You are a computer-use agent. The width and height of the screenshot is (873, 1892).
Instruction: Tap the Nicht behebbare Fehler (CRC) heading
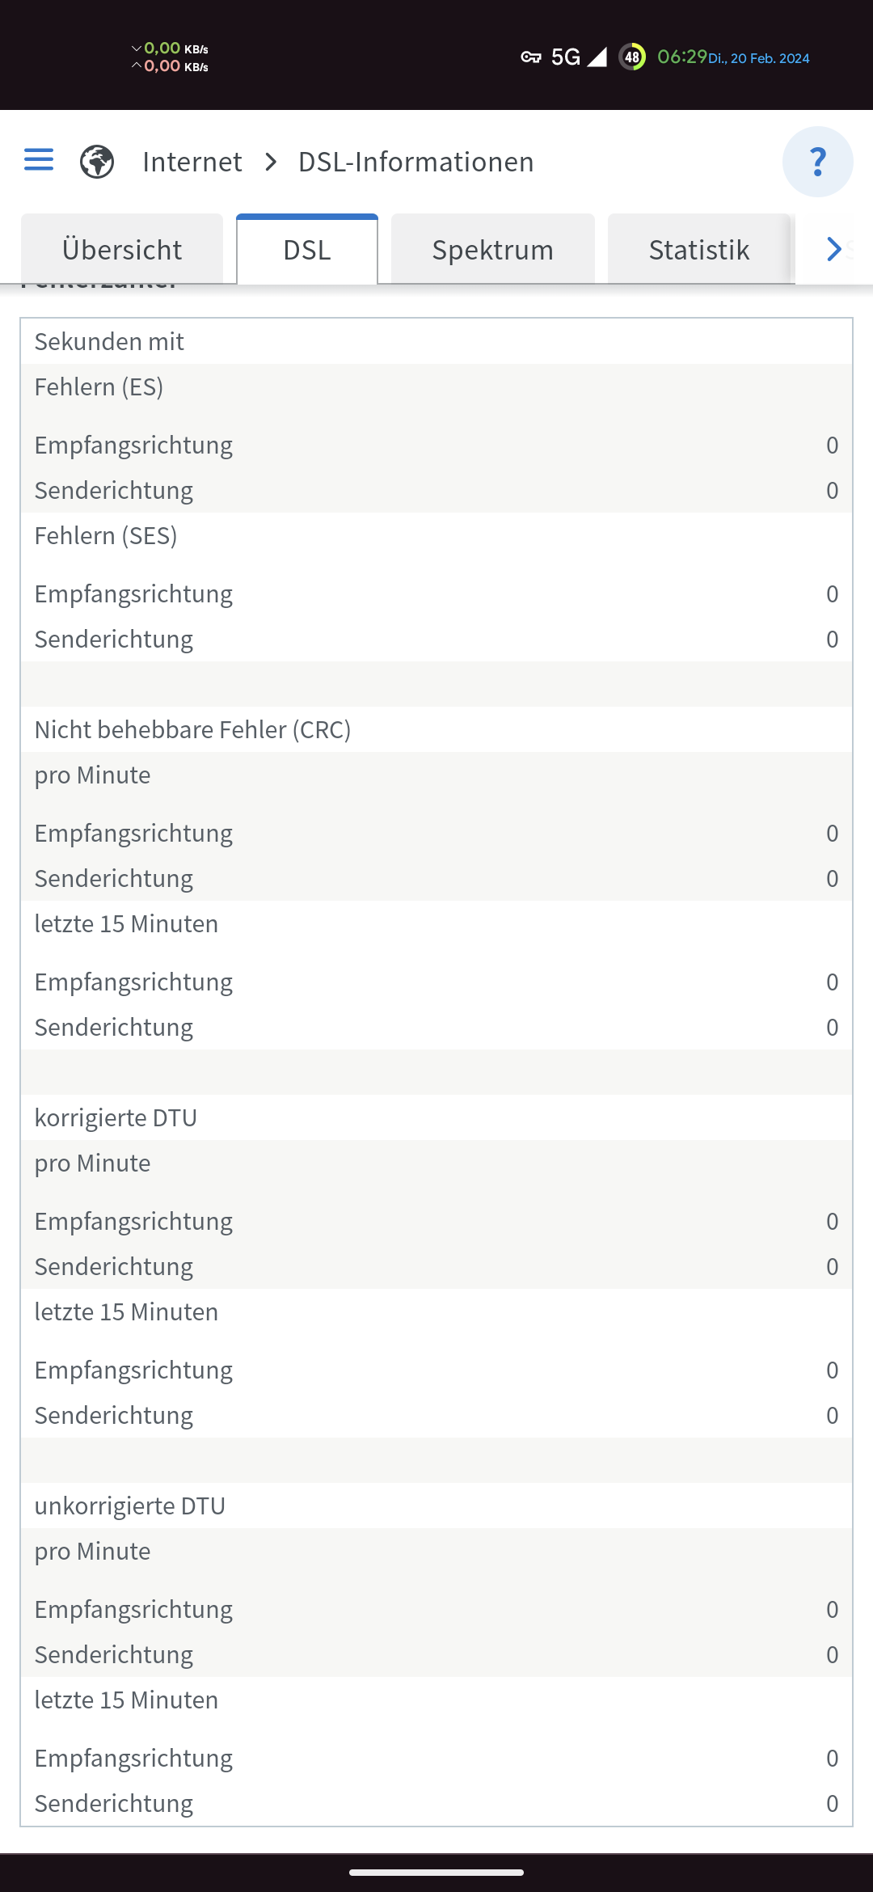[x=193, y=729]
